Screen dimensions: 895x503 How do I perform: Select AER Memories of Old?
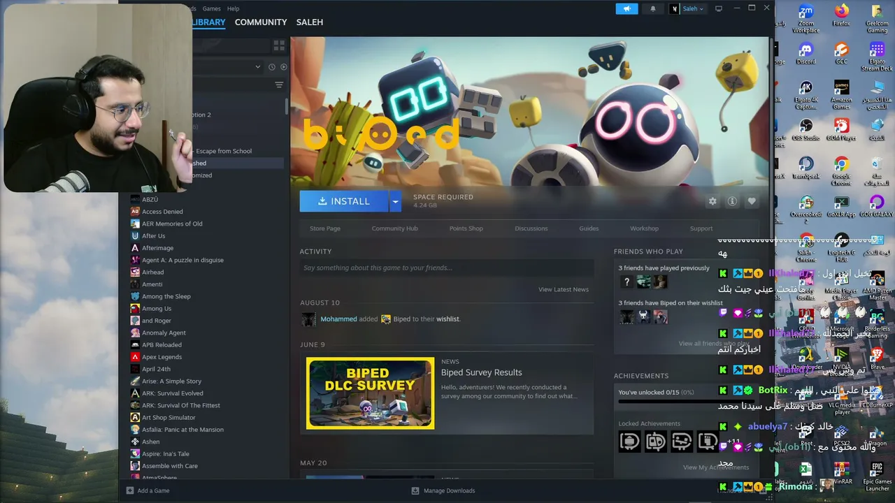click(172, 224)
